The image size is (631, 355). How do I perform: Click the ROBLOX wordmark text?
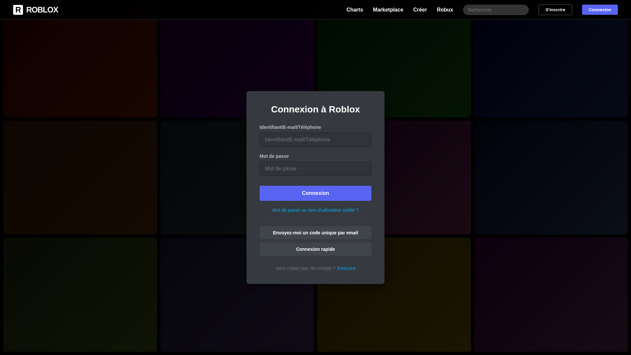point(42,10)
